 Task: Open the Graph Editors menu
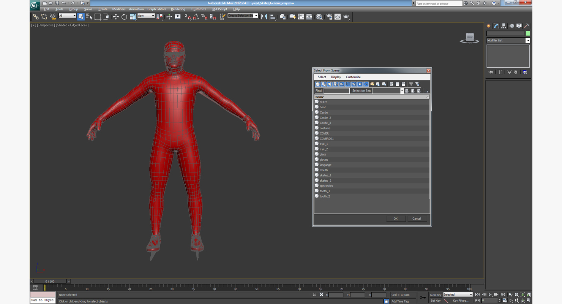(x=157, y=9)
